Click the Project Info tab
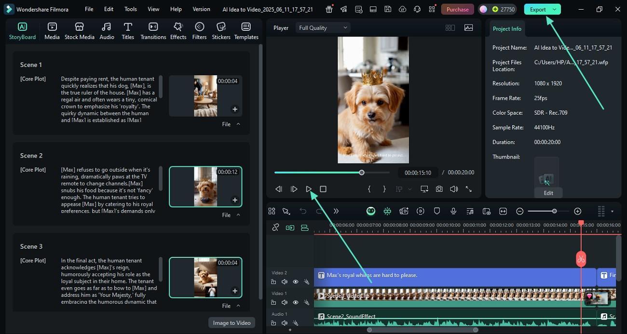This screenshot has width=627, height=334. (507, 29)
